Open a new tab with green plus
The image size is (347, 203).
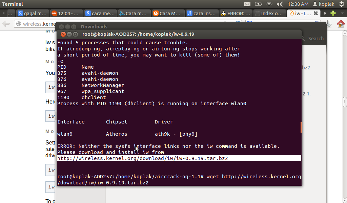point(333,13)
